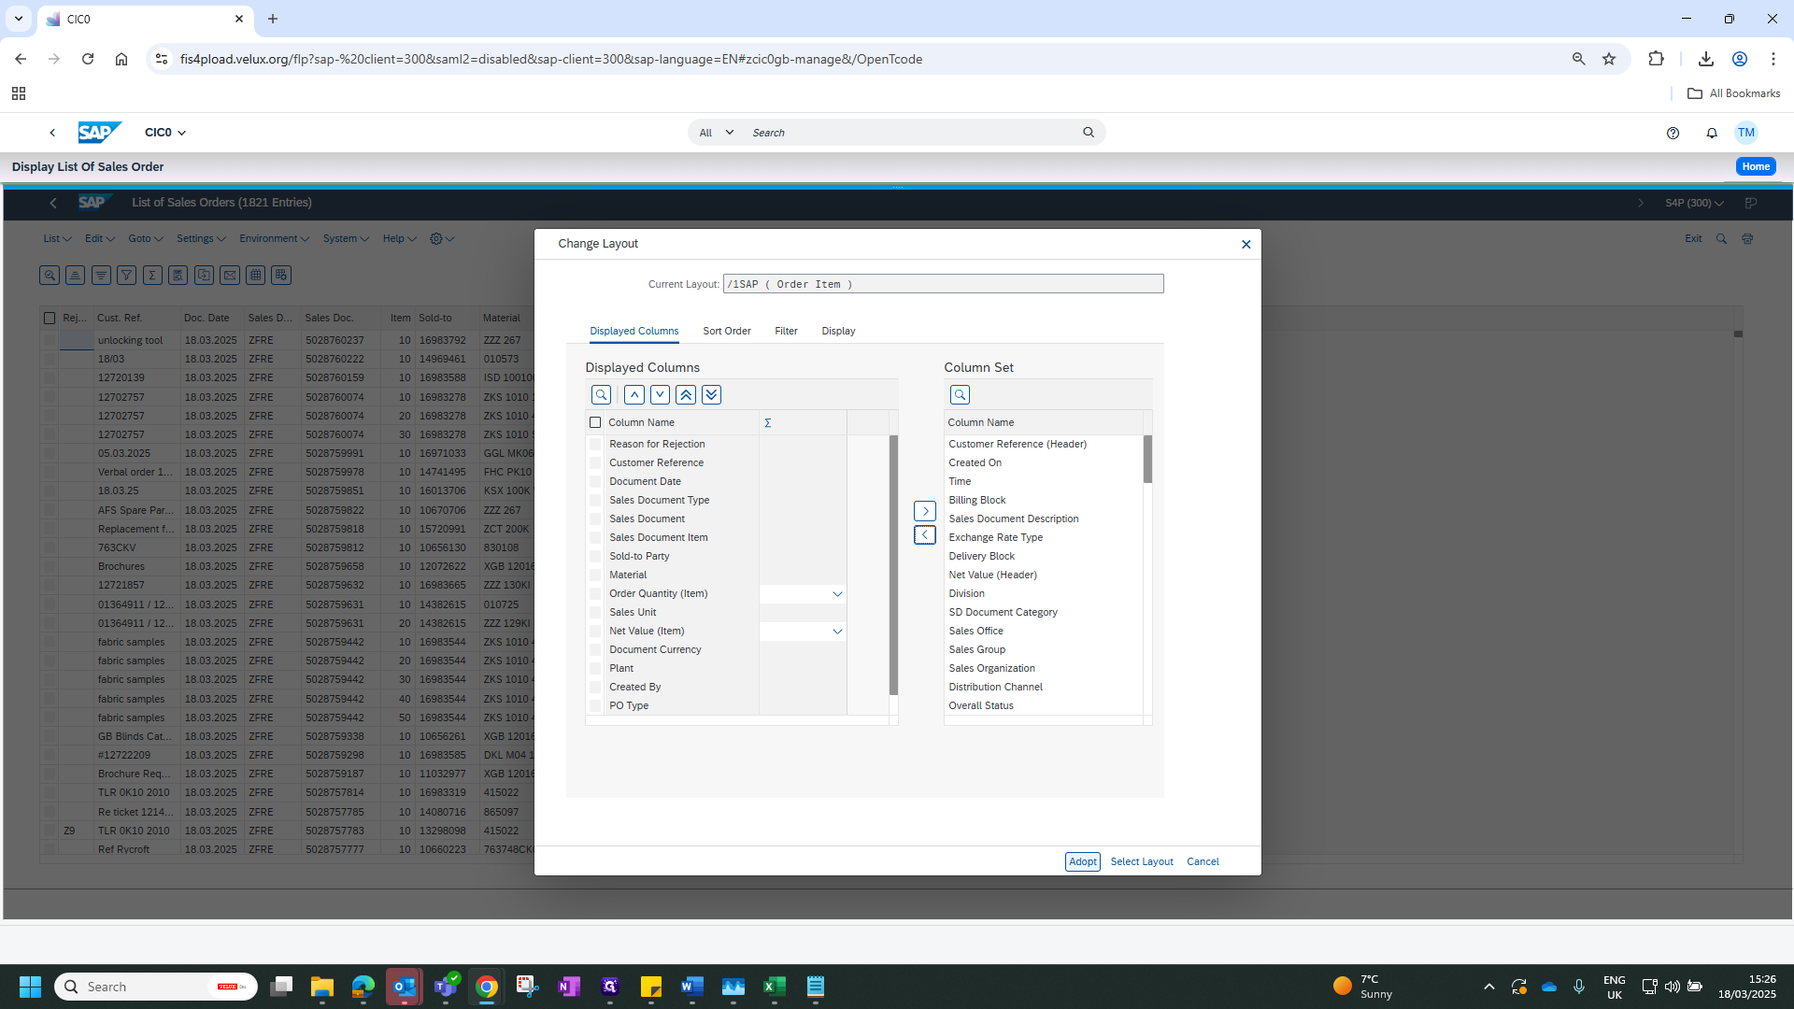Viewport: 1794px width, 1009px height.
Task: Move selected column to the bottom
Action: [x=711, y=395]
